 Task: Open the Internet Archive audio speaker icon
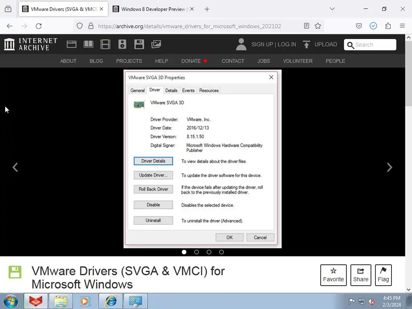click(122, 44)
